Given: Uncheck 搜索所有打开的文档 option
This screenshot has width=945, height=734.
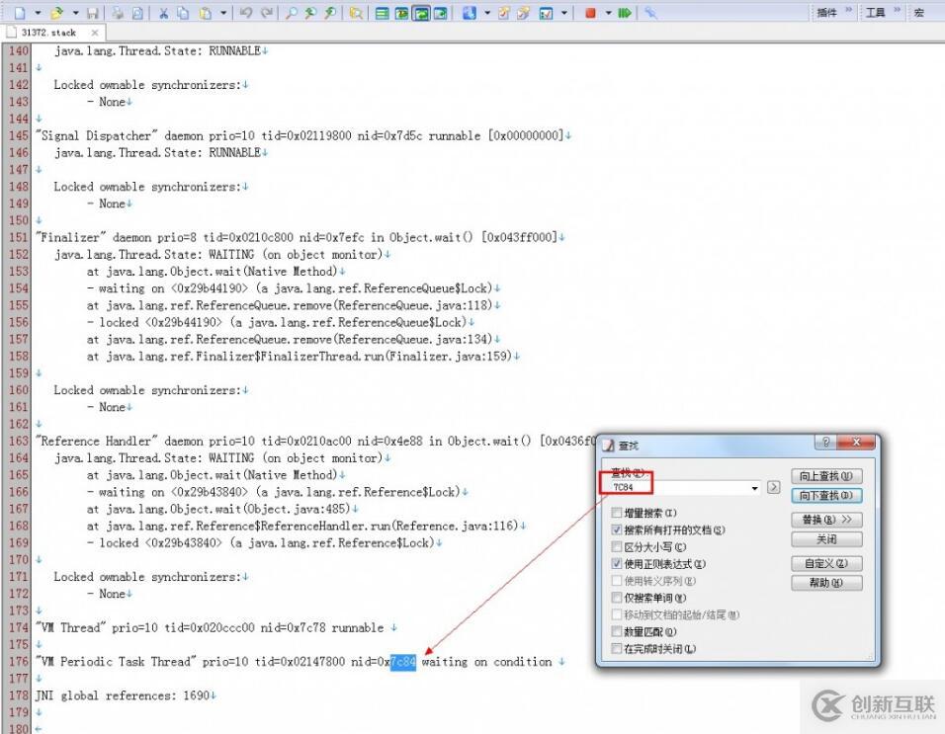Looking at the screenshot, I should click(616, 530).
